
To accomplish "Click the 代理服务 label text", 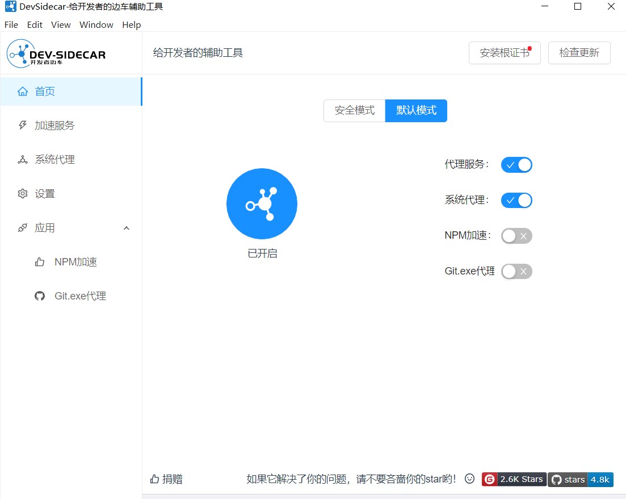I will (467, 164).
